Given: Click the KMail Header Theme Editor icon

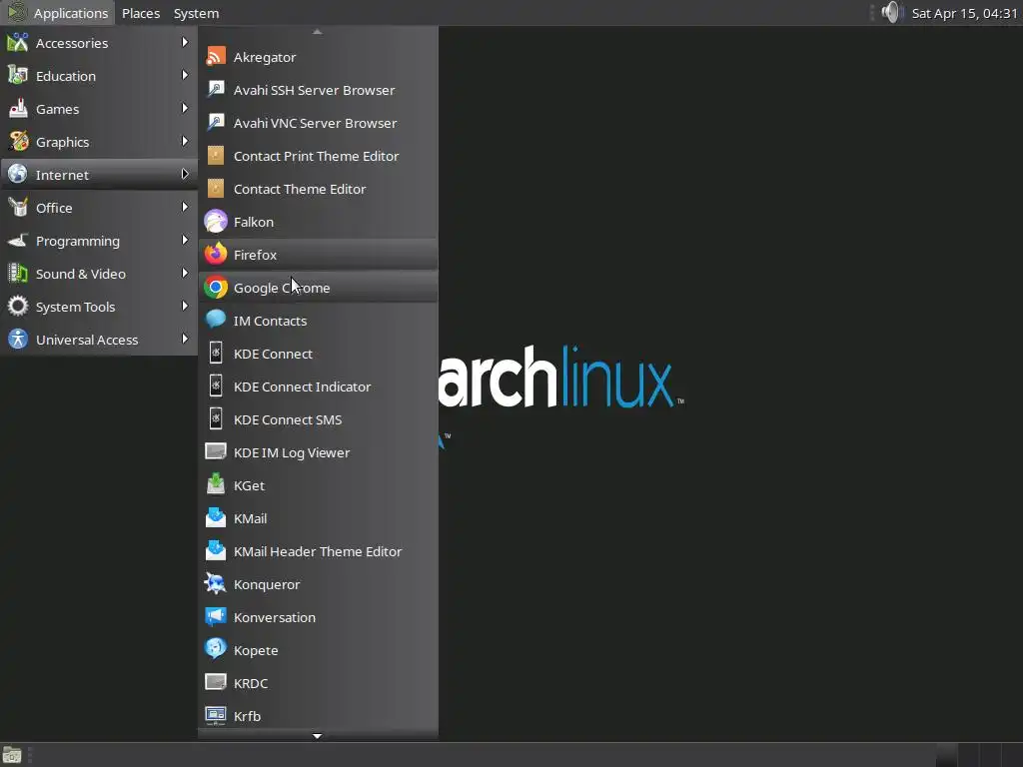Looking at the screenshot, I should click(x=216, y=551).
